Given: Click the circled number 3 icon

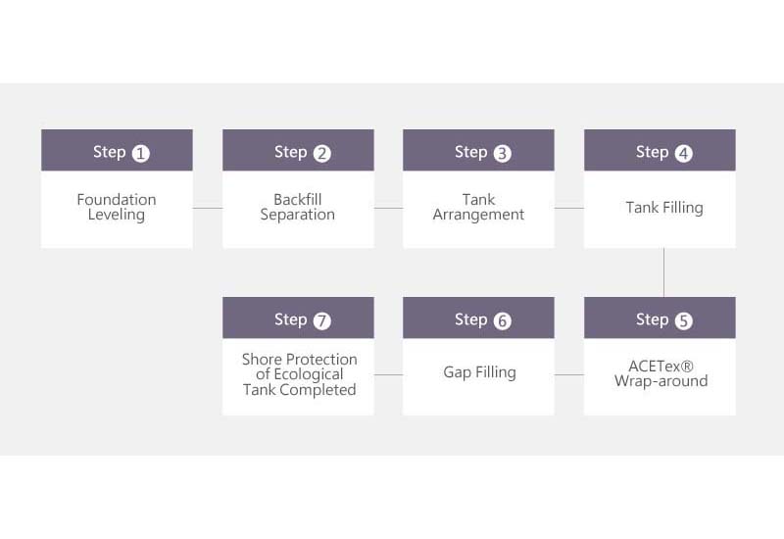Looking at the screenshot, I should 503,153.
